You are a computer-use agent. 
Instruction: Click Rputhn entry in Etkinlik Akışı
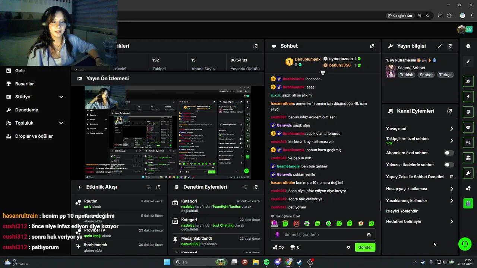(x=119, y=204)
